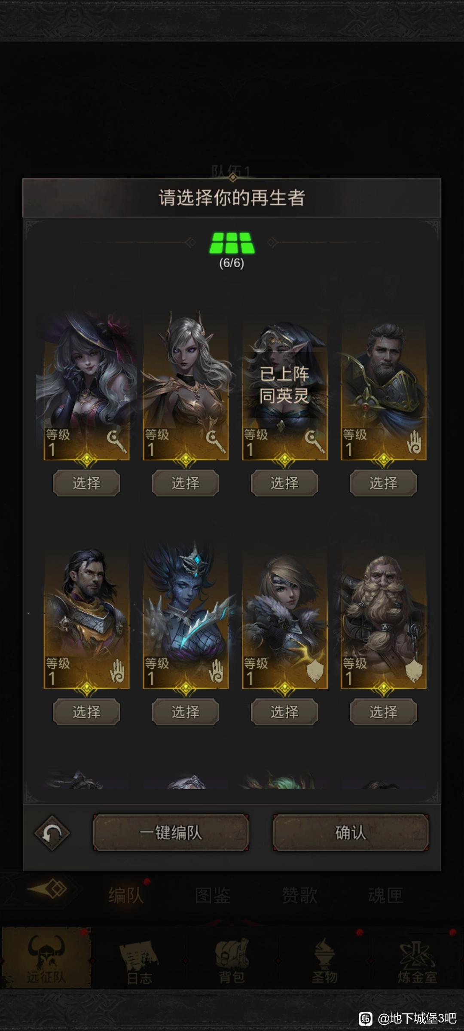Viewport: 464px width, 1031px height.
Task: Switch to the 图鉴 tab
Action: point(213,896)
